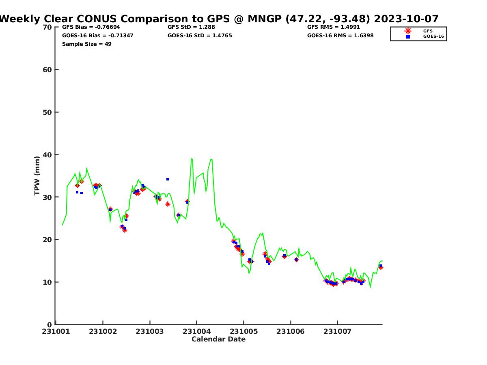Click y-axis tick label 0
487x365 pixels.
tap(50, 324)
